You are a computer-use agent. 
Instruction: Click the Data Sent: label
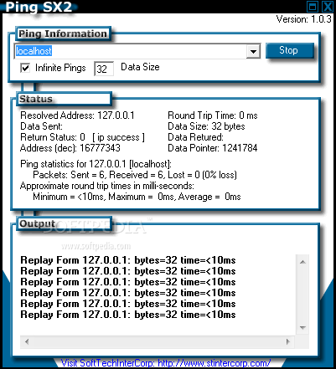tap(42, 126)
